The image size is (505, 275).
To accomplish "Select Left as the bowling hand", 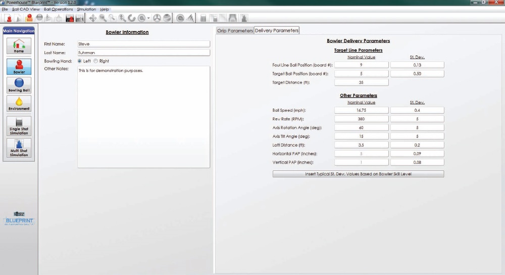I will [80, 61].
